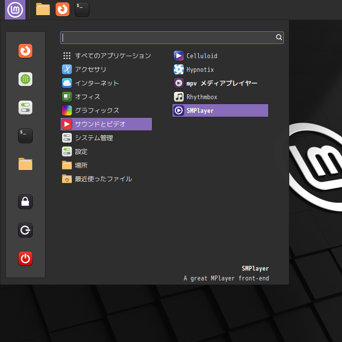Open the Files folder in the favorites sidebar
This screenshot has width=342, height=342.
point(25,164)
